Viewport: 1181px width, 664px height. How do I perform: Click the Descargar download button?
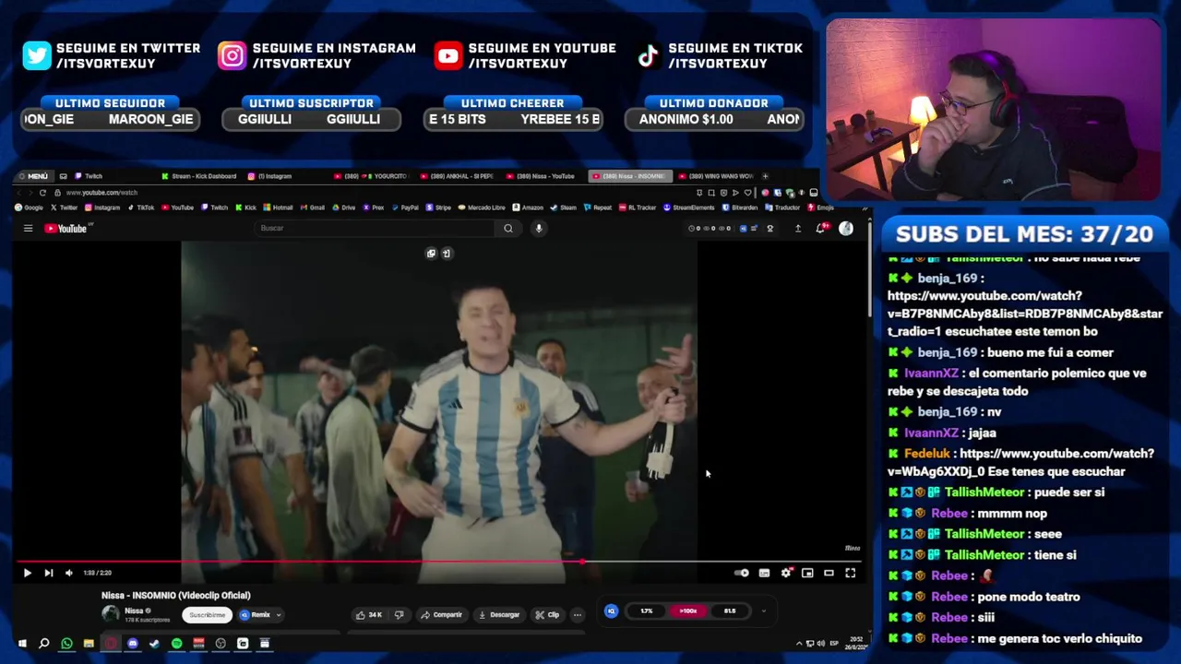pos(499,614)
